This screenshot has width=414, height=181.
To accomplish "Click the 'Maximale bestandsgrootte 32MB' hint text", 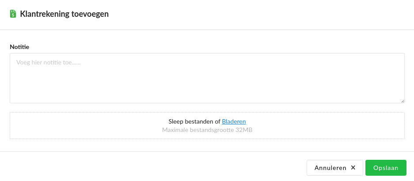I will coord(207,130).
